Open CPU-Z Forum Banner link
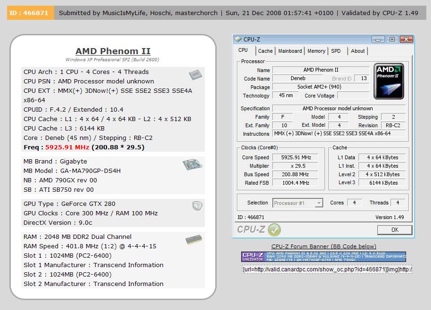This screenshot has width=431, height=310. click(324, 246)
